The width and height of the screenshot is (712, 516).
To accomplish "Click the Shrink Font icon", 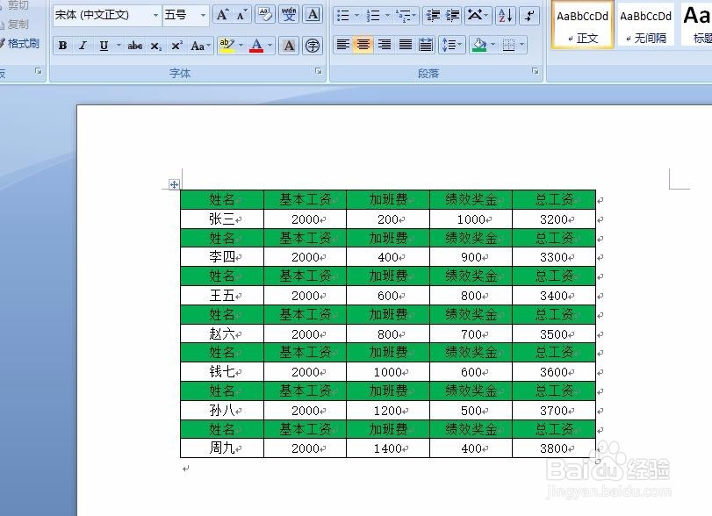I will tap(241, 15).
